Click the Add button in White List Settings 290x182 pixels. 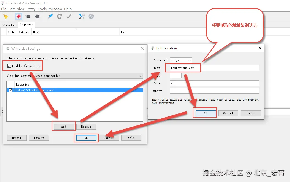(x=64, y=127)
